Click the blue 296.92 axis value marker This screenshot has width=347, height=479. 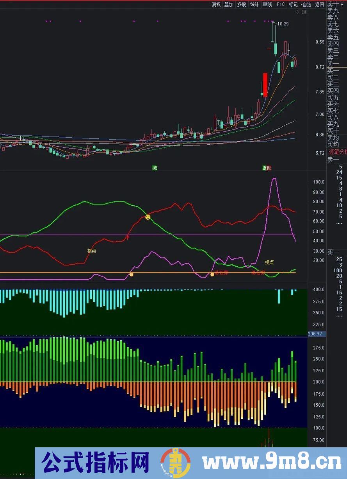pos(317,334)
